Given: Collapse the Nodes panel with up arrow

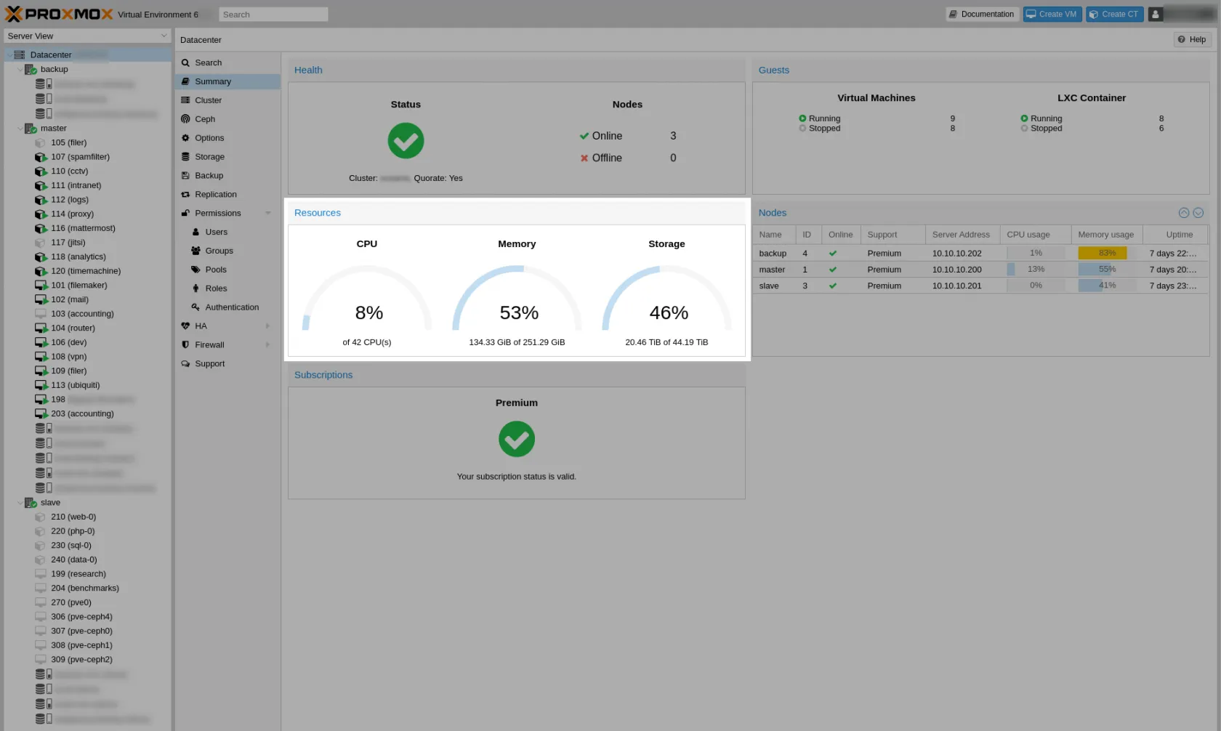Looking at the screenshot, I should 1183,213.
